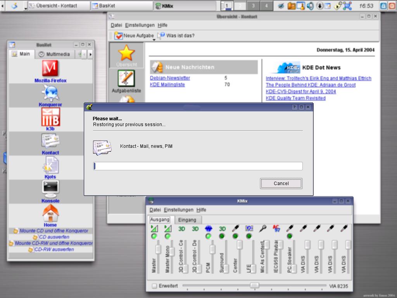The width and height of the screenshot is (397, 298).
Task: Launch Konqueror from the BasKet list
Action: [x=50, y=93]
